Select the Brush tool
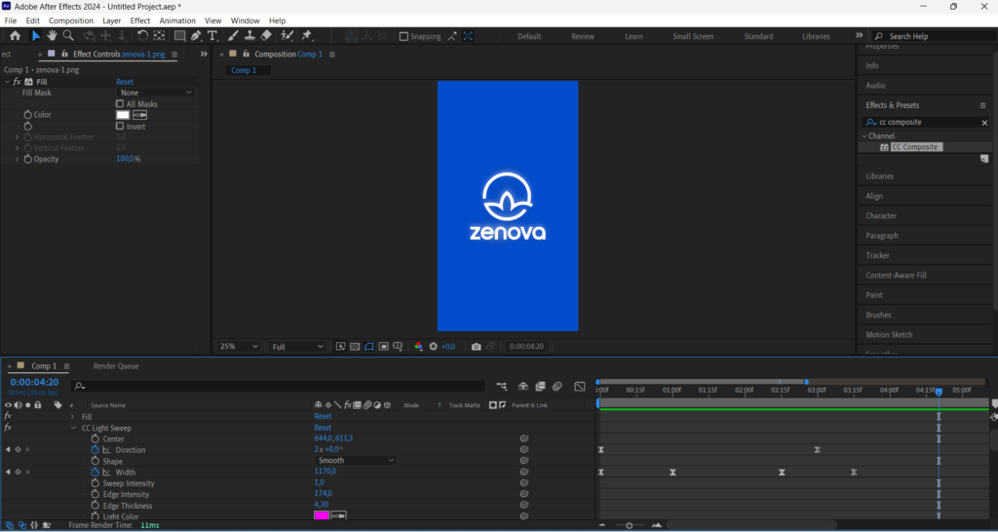The width and height of the screenshot is (998, 532). click(x=234, y=36)
